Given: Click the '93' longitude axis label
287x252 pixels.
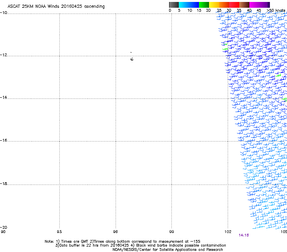Looking at the screenshot, I should pos(59,232).
